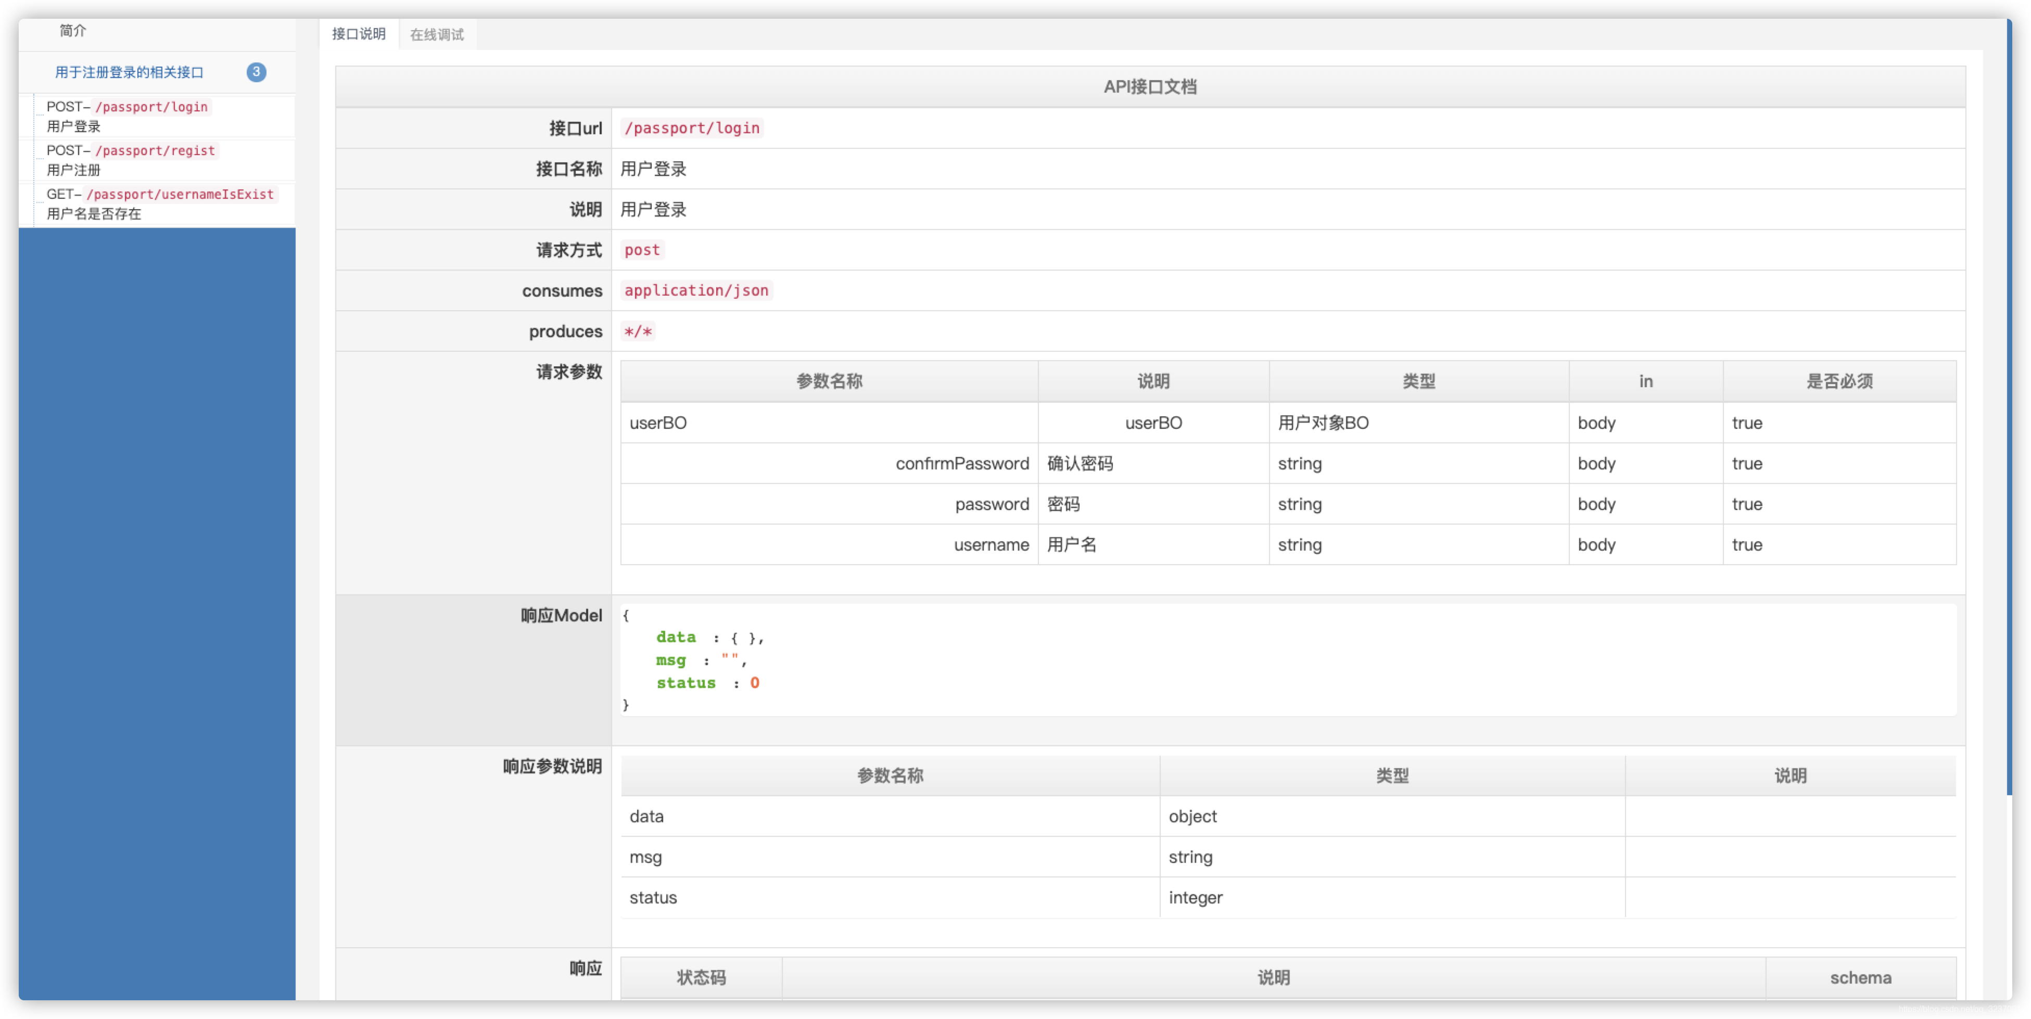Click the application/json consumes value
The height and width of the screenshot is (1019, 2031).
click(x=696, y=290)
